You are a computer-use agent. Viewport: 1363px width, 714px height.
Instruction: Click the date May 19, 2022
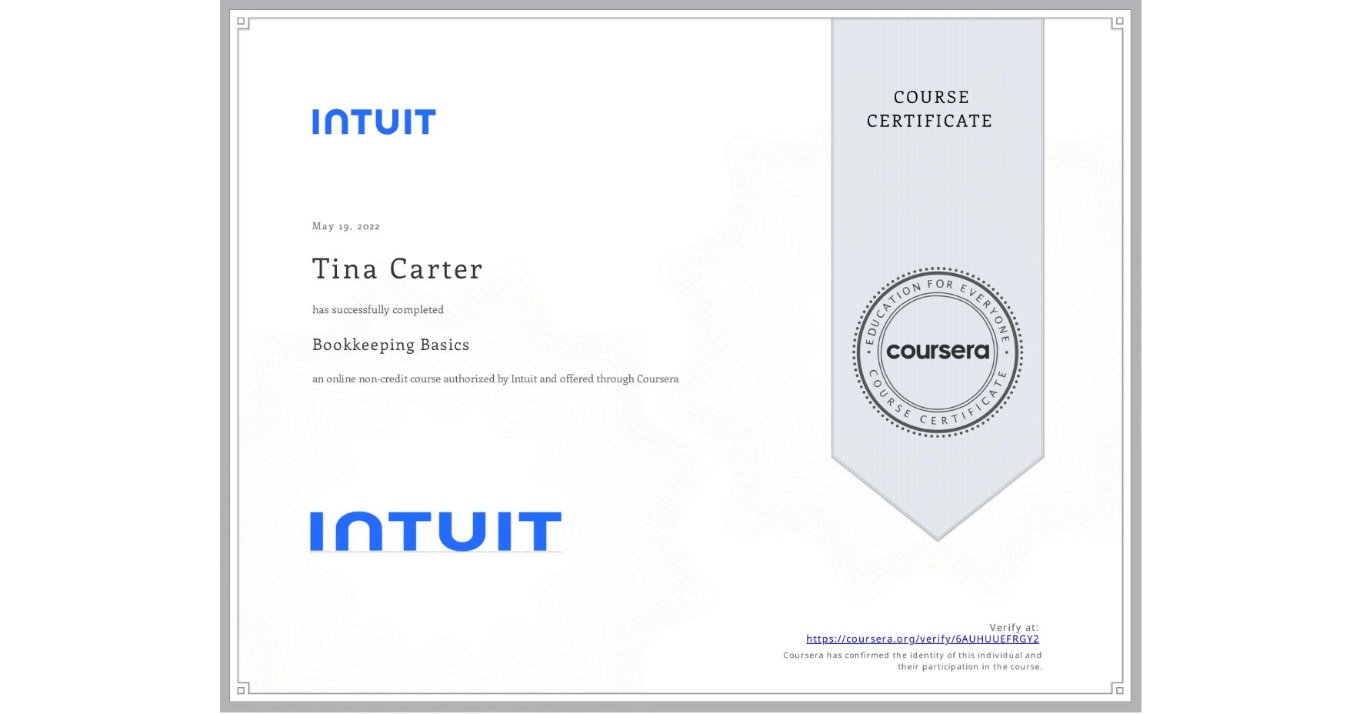pos(345,226)
